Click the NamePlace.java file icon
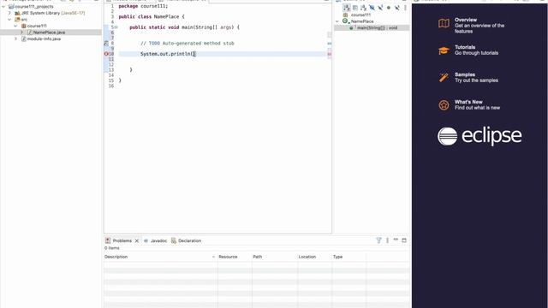 [30, 33]
